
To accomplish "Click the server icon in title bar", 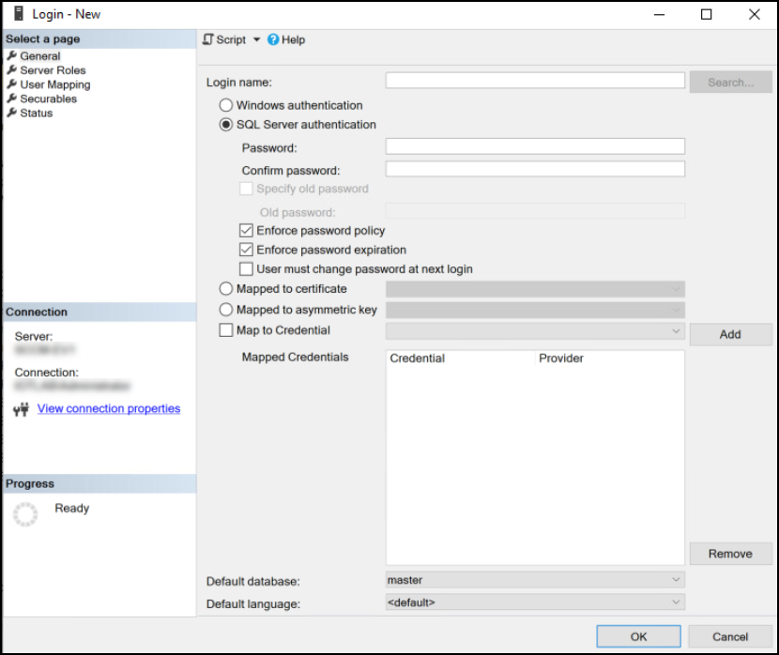I will pyautogui.click(x=19, y=13).
